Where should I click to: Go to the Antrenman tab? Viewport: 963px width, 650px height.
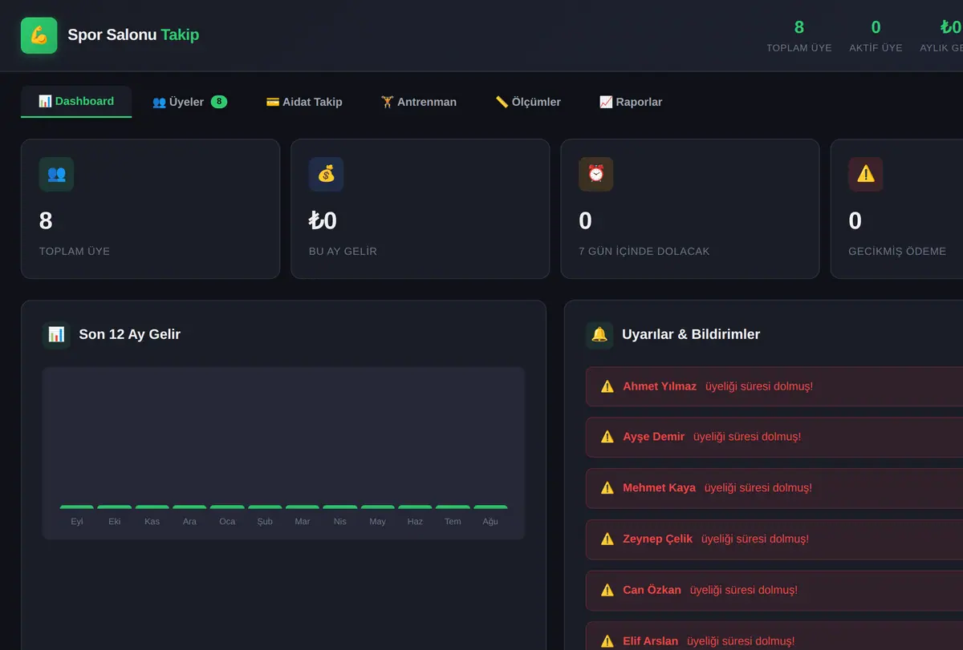pyautogui.click(x=419, y=102)
